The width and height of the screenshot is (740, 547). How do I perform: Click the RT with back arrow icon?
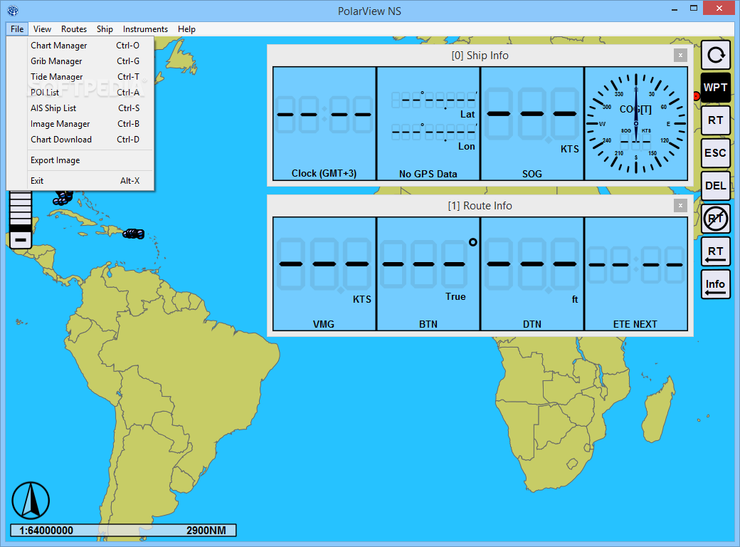pos(716,251)
